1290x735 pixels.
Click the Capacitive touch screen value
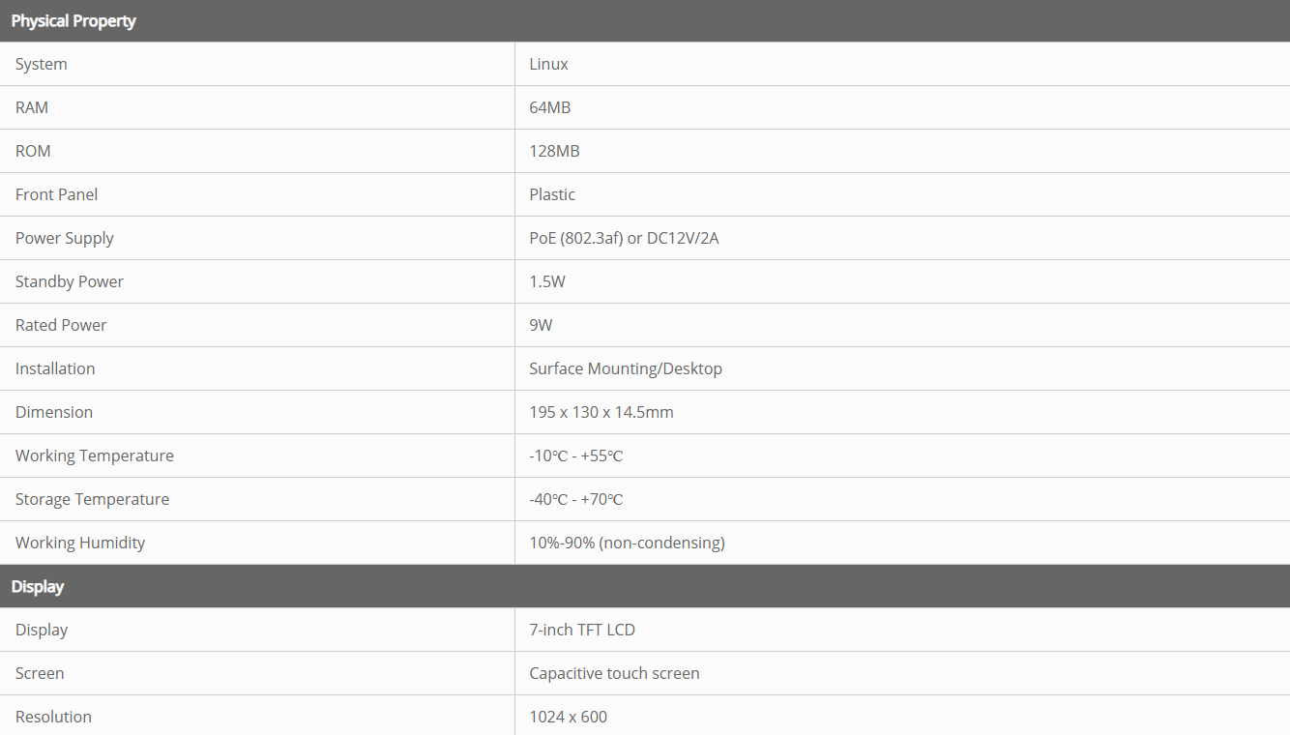coord(614,673)
